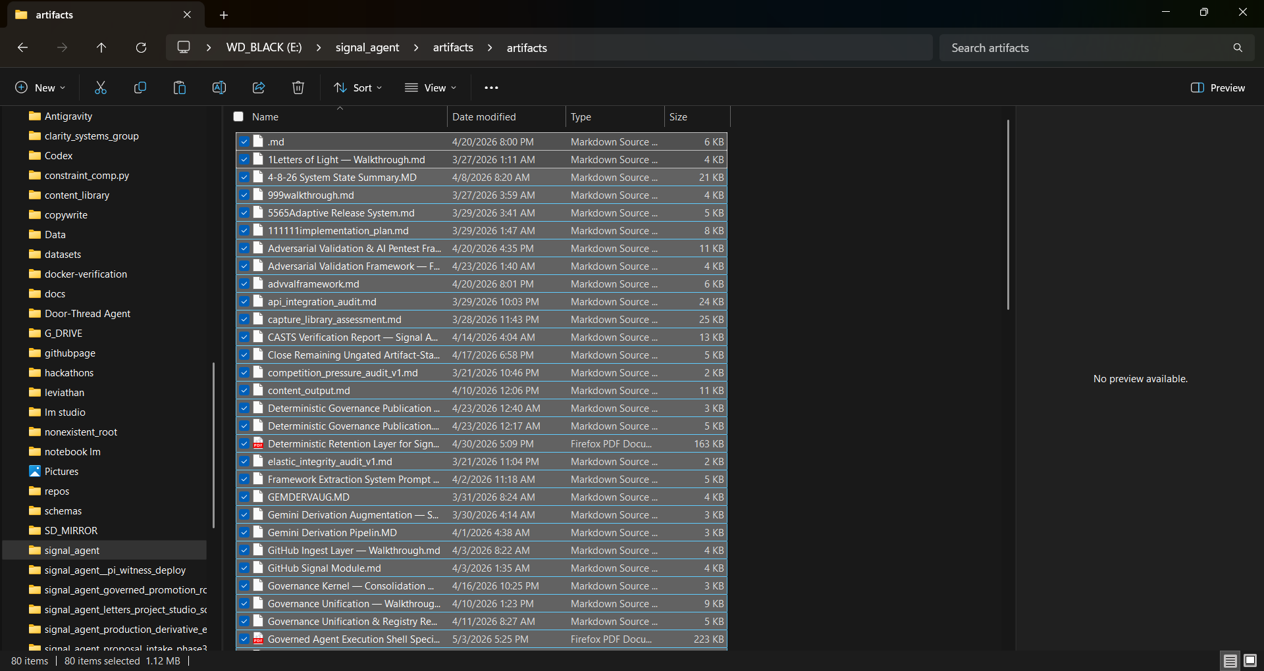Sort by Date modified column header
The image size is (1264, 671).
tap(506, 116)
